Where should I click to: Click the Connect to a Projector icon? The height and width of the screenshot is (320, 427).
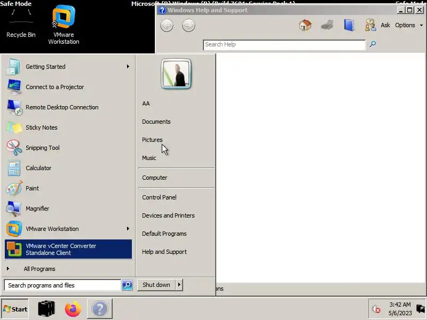click(14, 87)
